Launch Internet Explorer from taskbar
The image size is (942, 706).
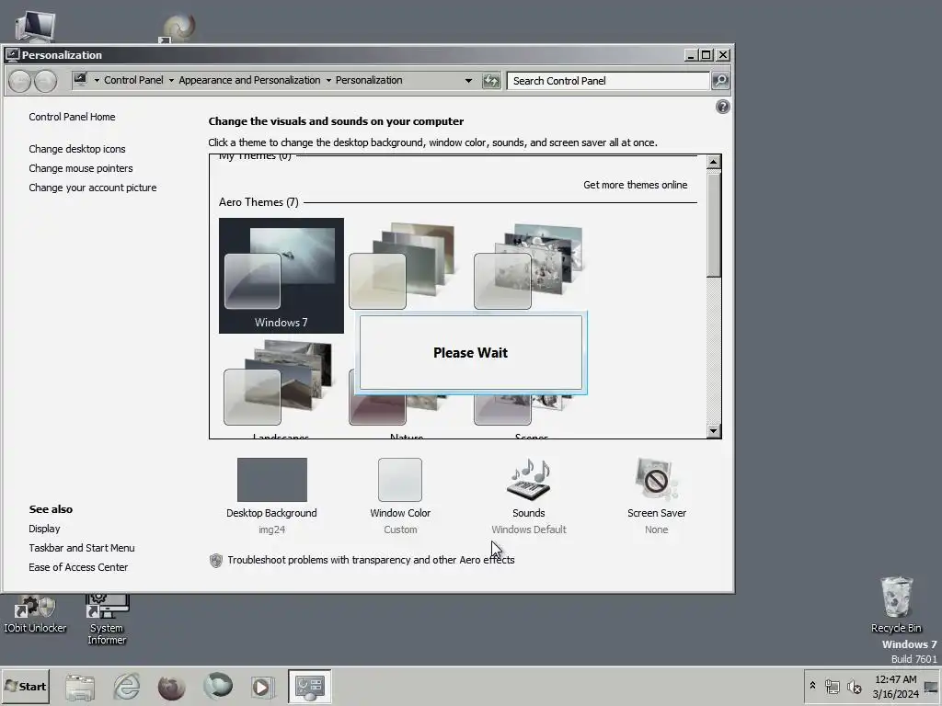127,687
